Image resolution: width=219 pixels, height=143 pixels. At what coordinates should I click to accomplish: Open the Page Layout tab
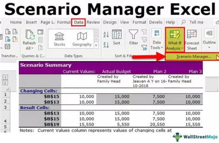point(47,22)
